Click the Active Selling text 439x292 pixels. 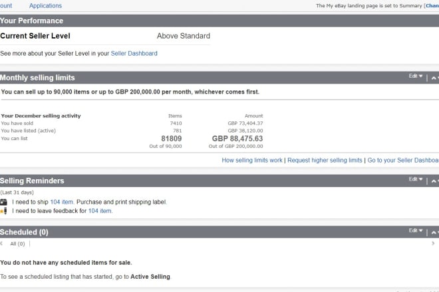tap(150, 277)
